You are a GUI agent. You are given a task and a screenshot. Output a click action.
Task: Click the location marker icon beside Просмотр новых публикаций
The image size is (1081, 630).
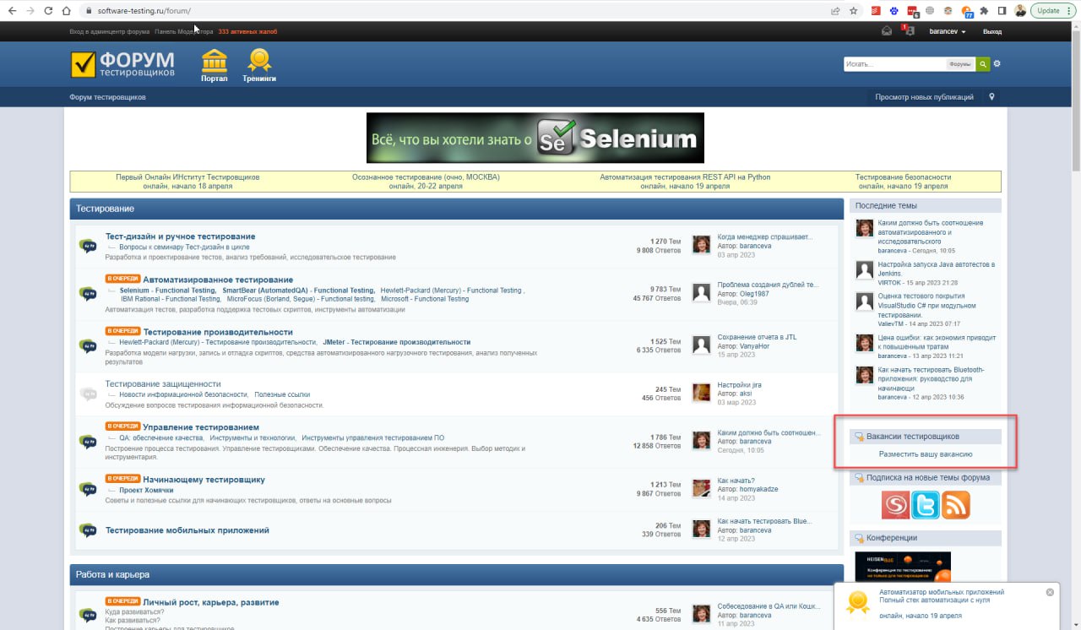[x=991, y=97]
